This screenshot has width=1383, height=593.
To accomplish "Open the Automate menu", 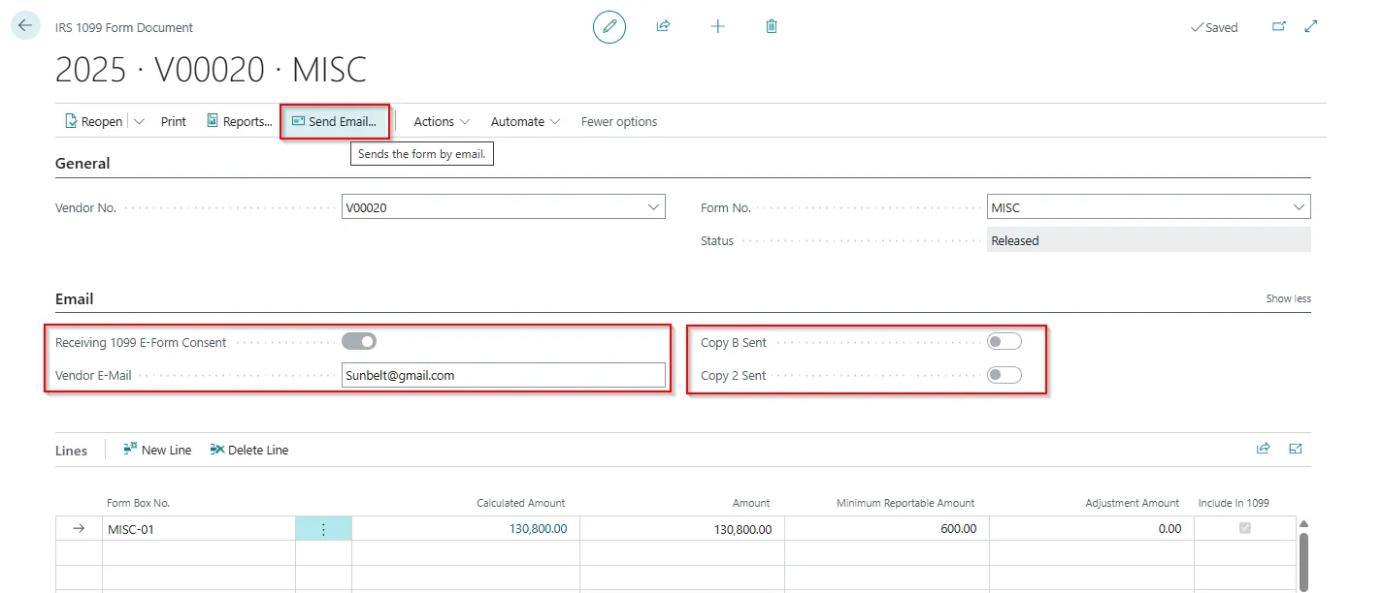I will pyautogui.click(x=525, y=122).
